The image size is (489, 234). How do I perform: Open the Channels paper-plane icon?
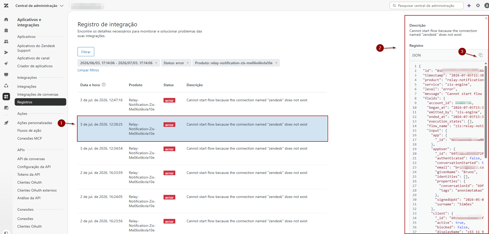[6, 52]
